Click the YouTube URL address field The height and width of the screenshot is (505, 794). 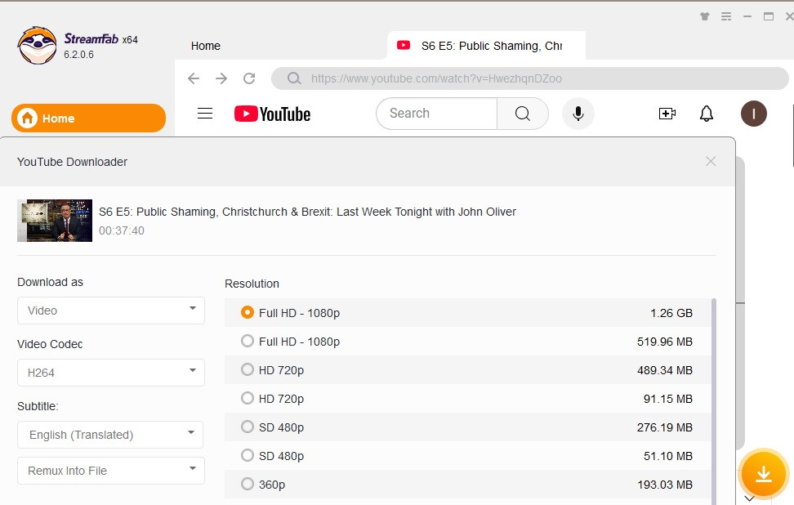[x=530, y=78]
